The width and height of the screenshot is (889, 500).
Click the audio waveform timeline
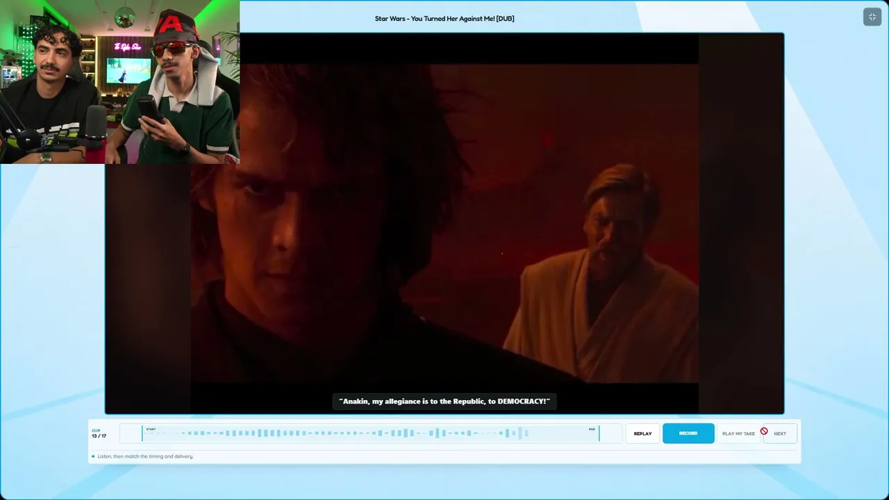pos(371,433)
